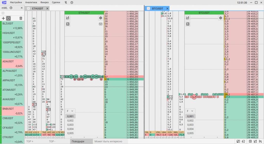Click the unpin icon in top menu bar
Image resolution: width=264 pixels, height=144 pixels.
click(65, 2)
